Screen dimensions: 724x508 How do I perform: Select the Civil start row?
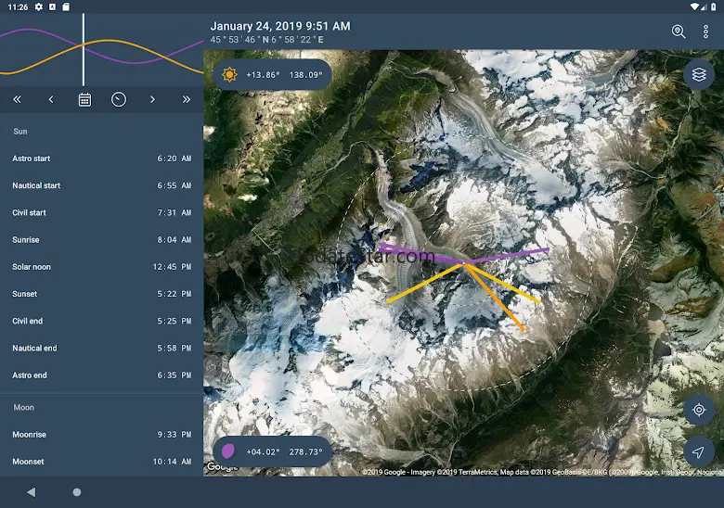click(x=101, y=212)
